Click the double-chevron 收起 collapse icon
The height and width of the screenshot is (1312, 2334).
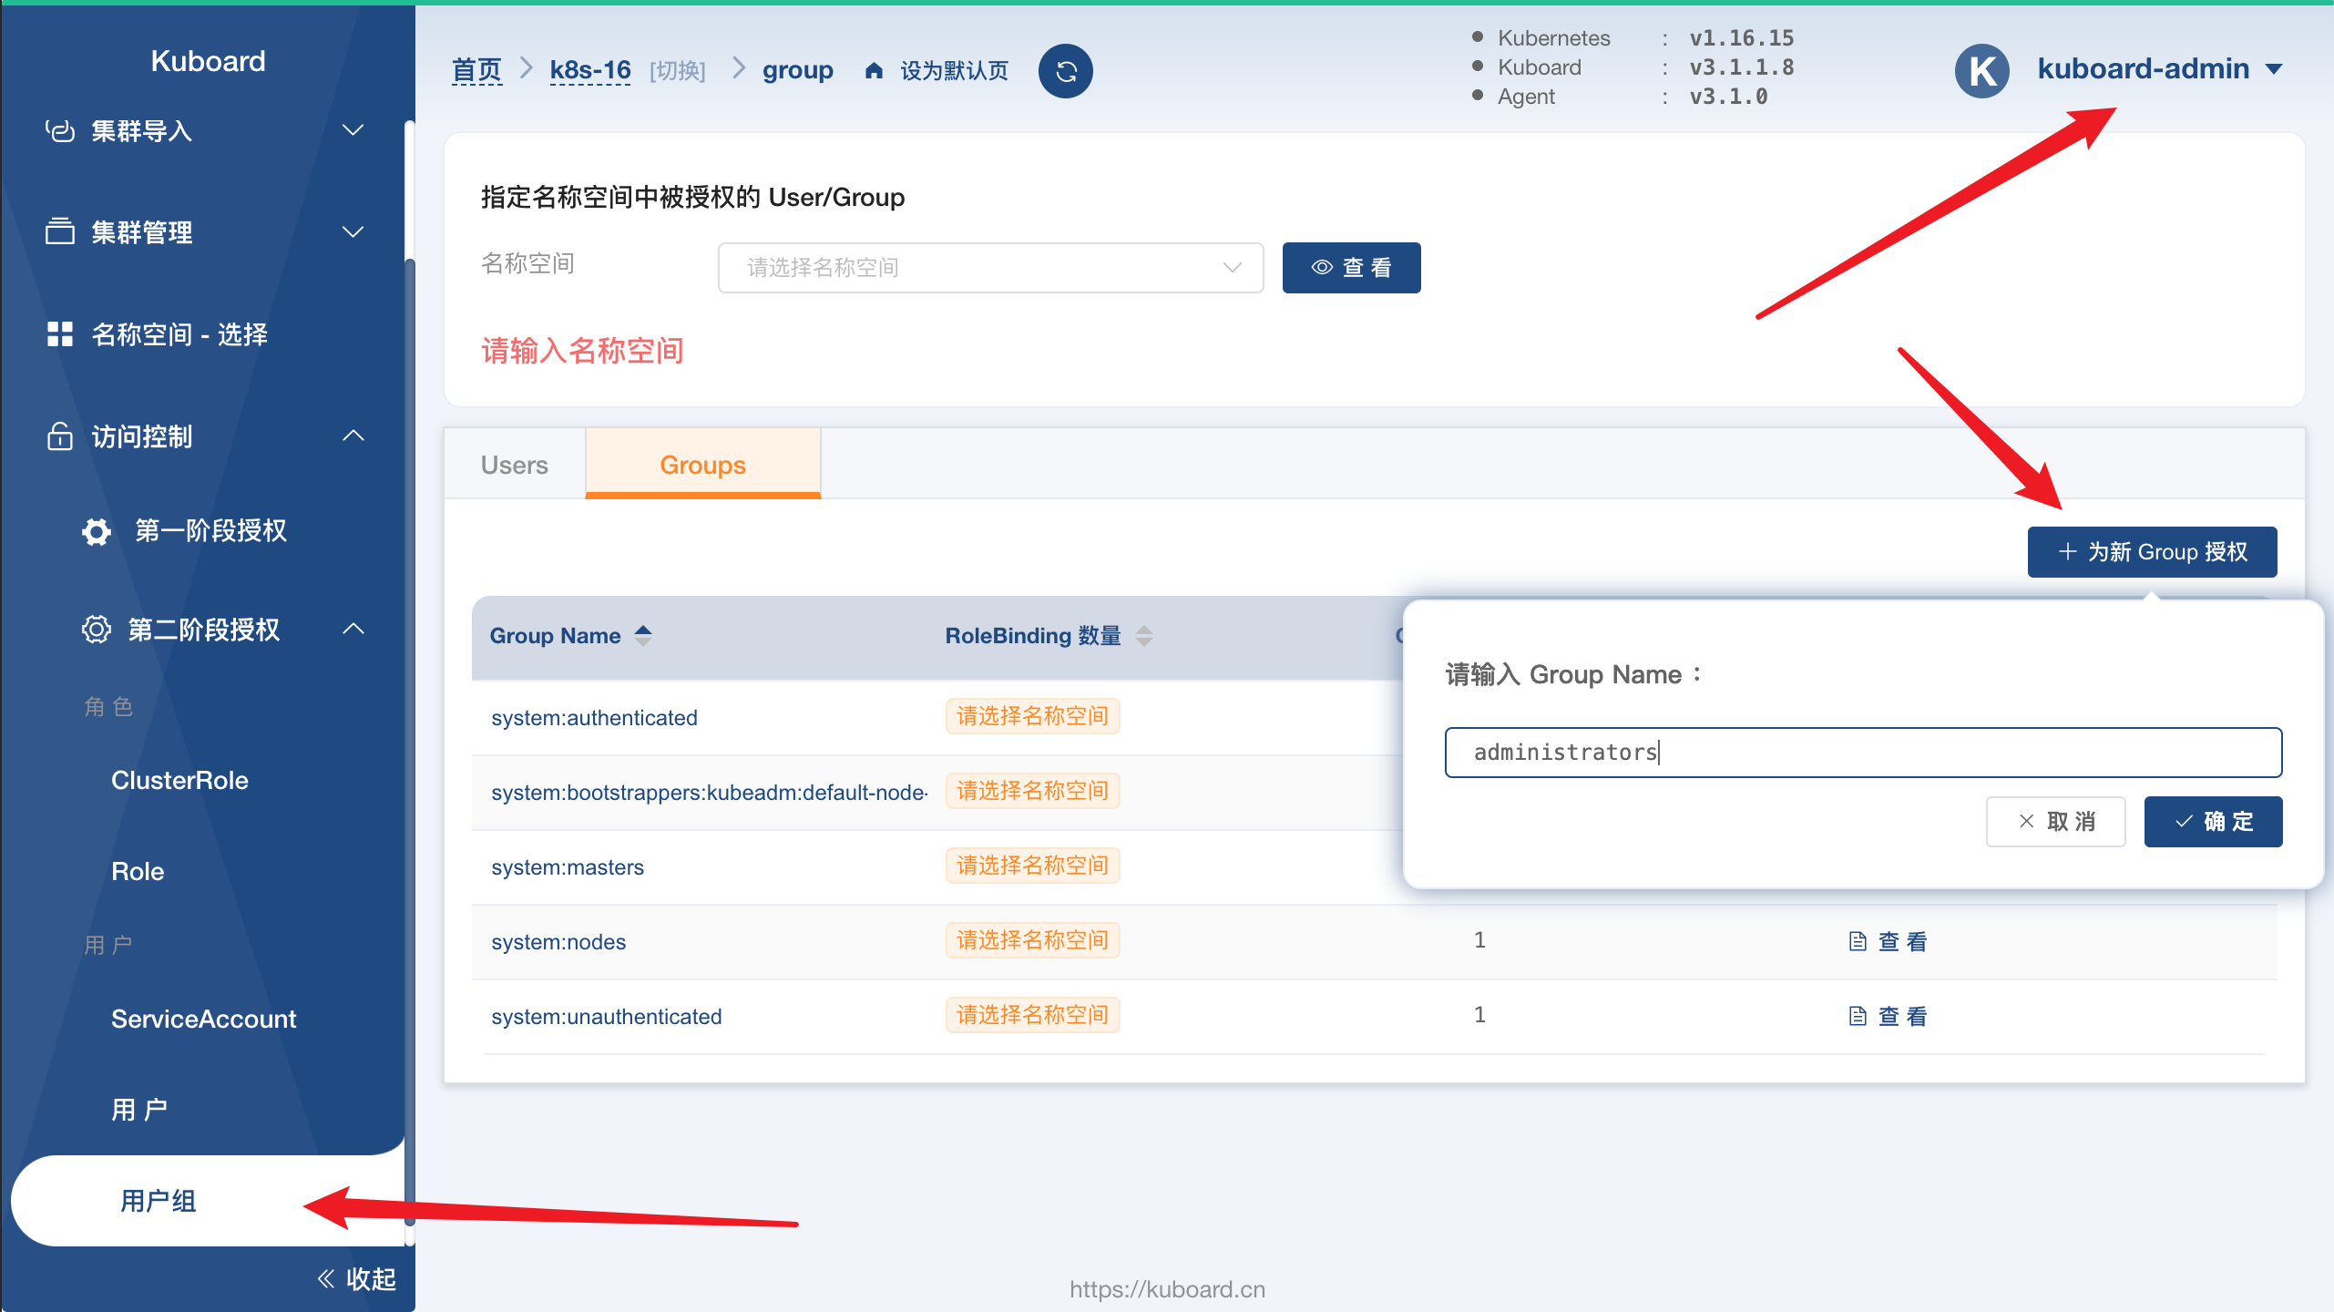coord(326,1279)
